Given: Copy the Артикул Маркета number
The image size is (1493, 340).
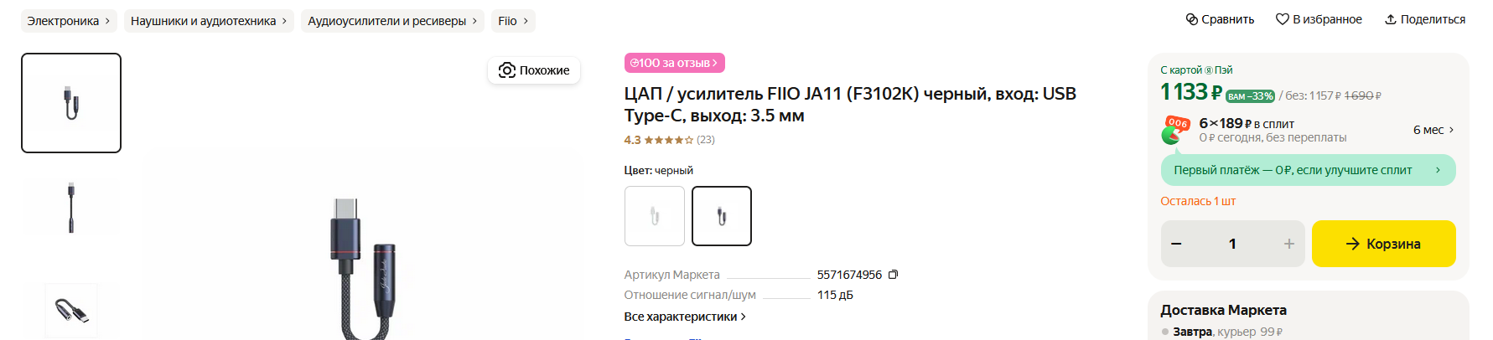Looking at the screenshot, I should [x=893, y=275].
